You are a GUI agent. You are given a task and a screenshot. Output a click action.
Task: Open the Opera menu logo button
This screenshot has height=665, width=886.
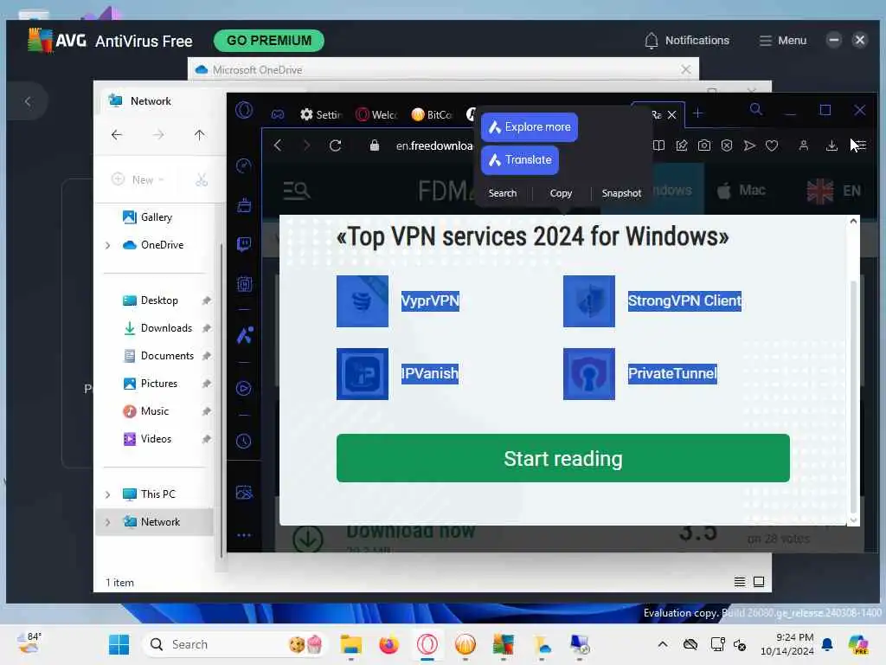(244, 110)
